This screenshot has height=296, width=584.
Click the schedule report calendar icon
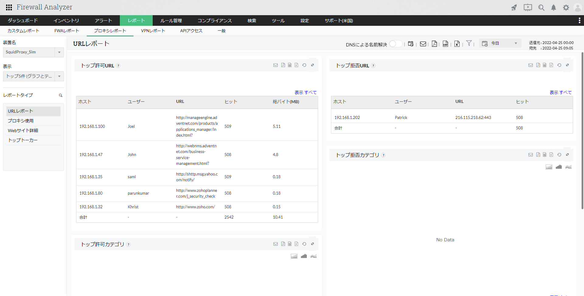pos(411,44)
